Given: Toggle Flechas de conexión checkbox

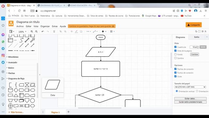Looking at the screenshot, I should [175, 69].
